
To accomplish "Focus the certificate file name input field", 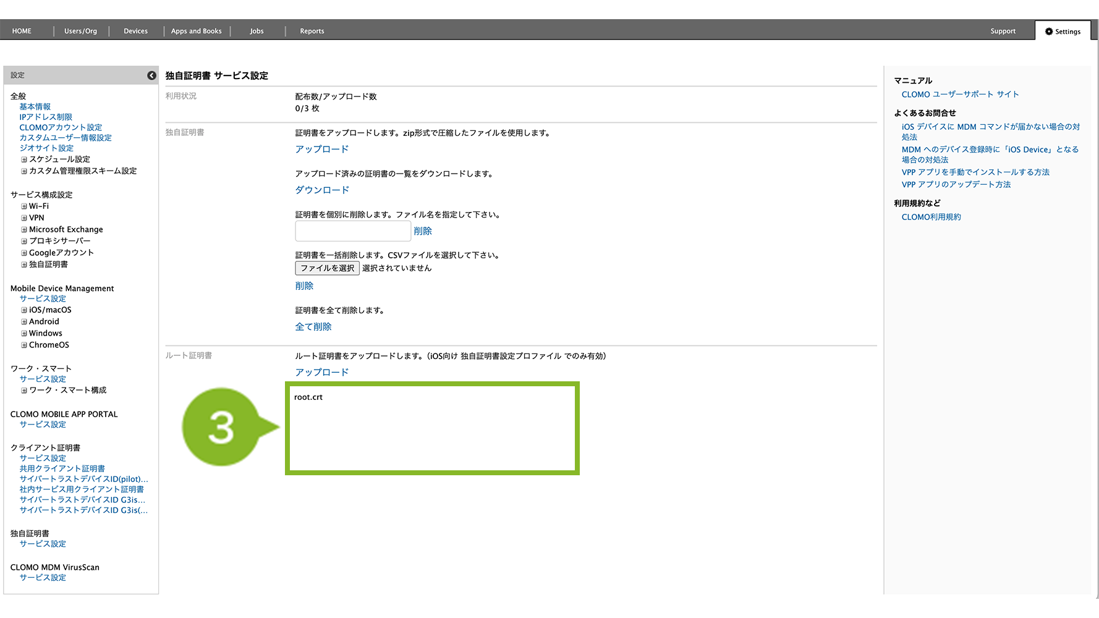I will tap(353, 231).
